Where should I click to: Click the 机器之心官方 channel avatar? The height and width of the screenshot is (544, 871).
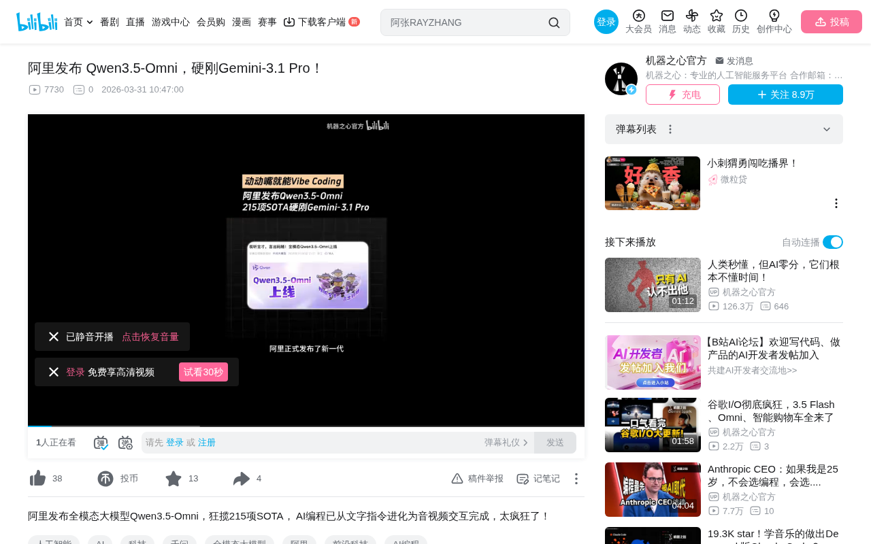(x=621, y=79)
